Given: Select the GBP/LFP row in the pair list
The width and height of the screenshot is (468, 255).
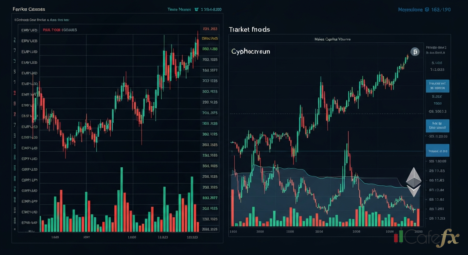Looking at the screenshot, I should [29, 180].
